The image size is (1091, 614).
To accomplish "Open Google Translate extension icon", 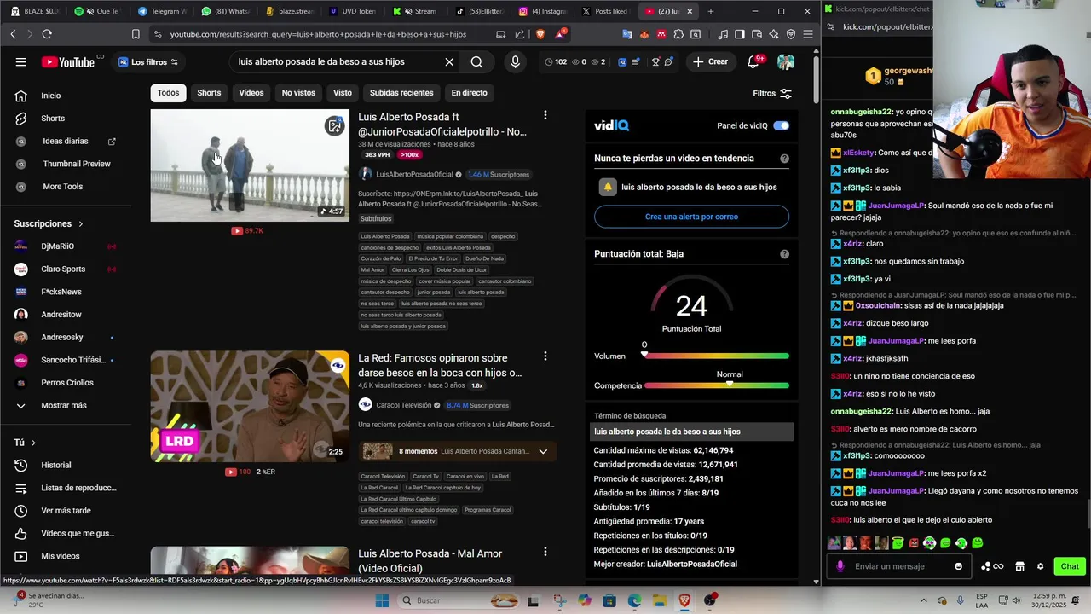I will pos(626,34).
